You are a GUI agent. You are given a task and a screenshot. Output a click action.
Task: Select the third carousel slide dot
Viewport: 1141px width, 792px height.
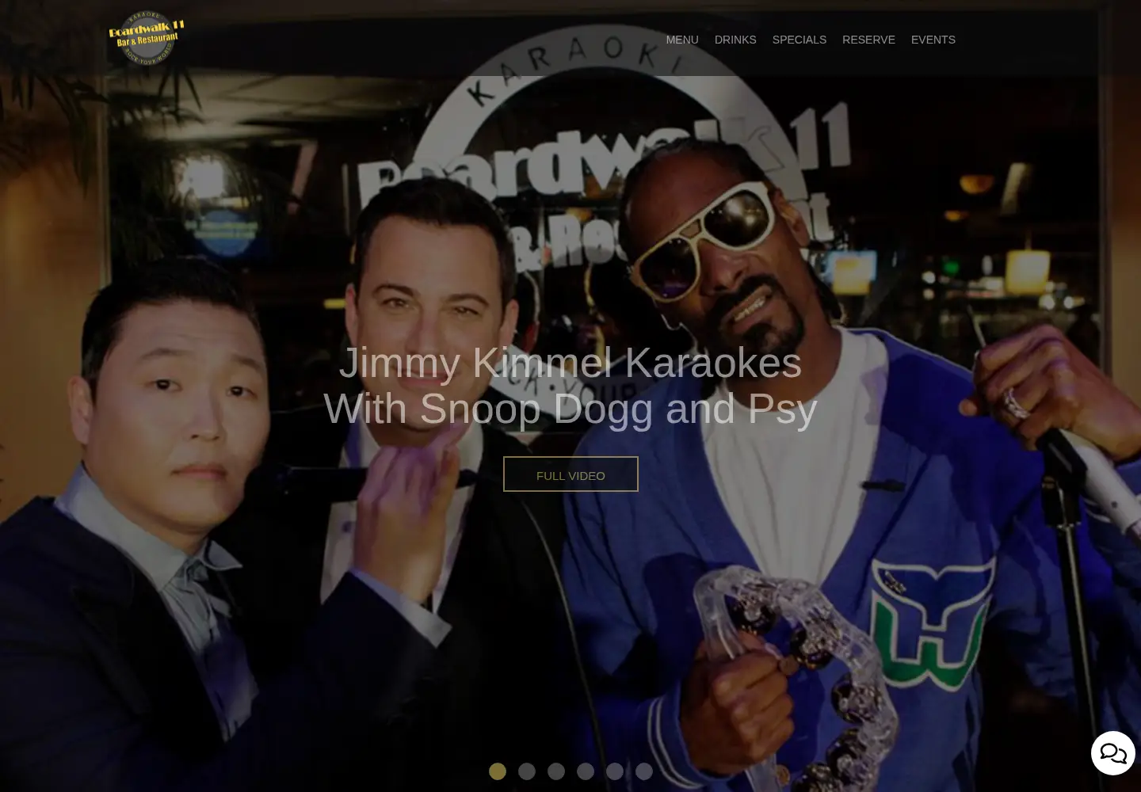click(556, 771)
